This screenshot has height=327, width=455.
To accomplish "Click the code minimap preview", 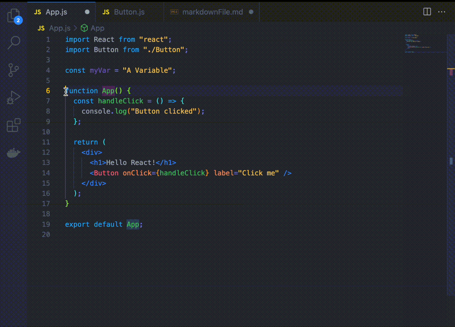I will [x=417, y=43].
